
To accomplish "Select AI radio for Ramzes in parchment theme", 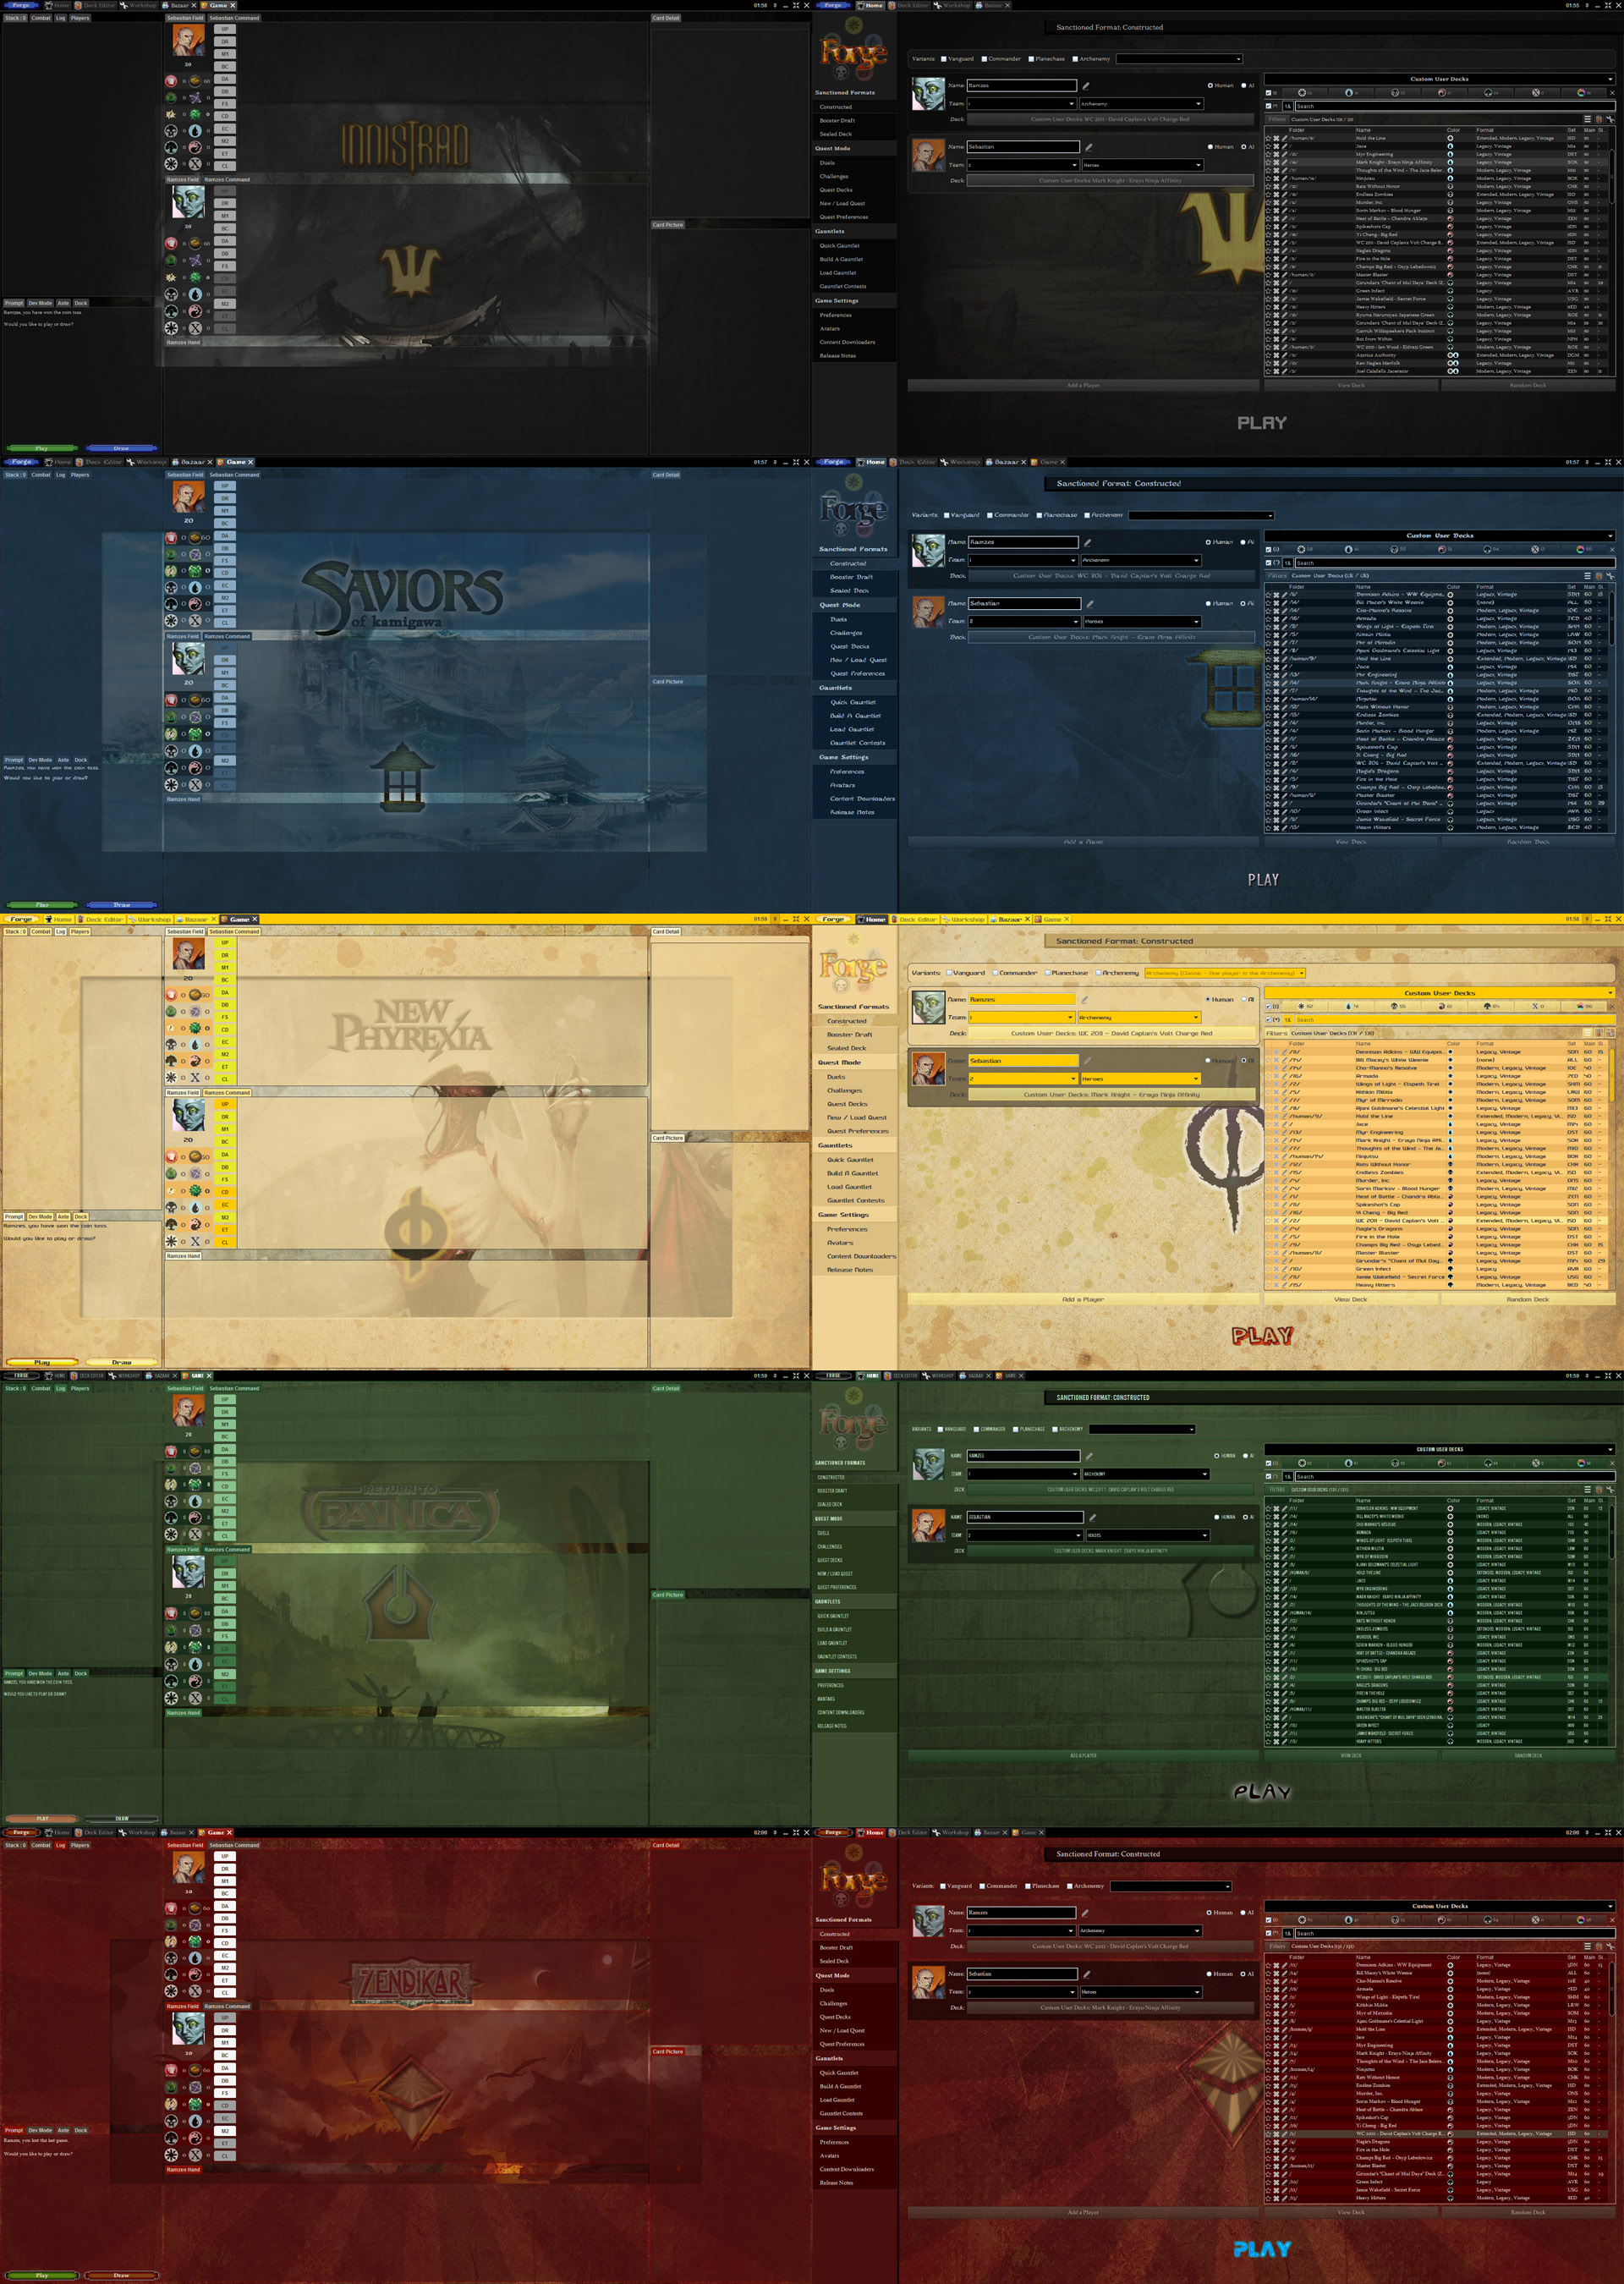I will 1244,999.
